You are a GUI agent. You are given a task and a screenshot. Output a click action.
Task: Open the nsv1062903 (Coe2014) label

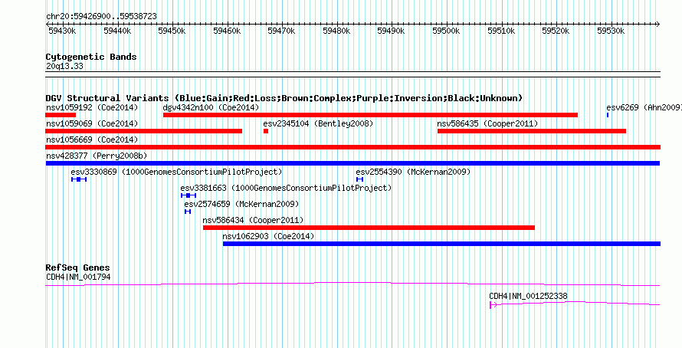(268, 236)
